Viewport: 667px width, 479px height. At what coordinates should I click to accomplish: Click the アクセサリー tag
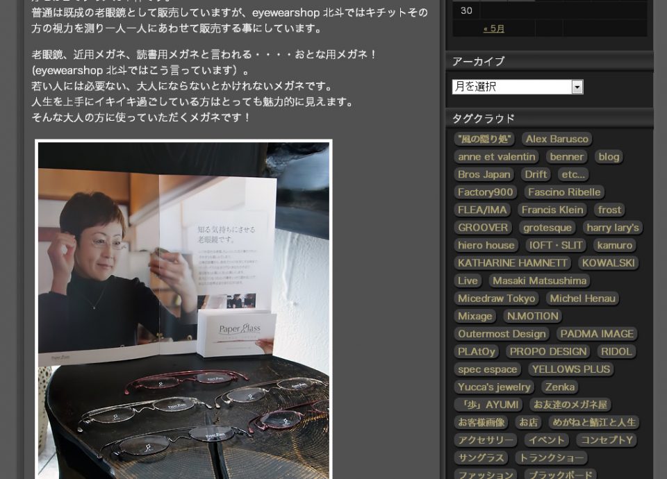[486, 440]
